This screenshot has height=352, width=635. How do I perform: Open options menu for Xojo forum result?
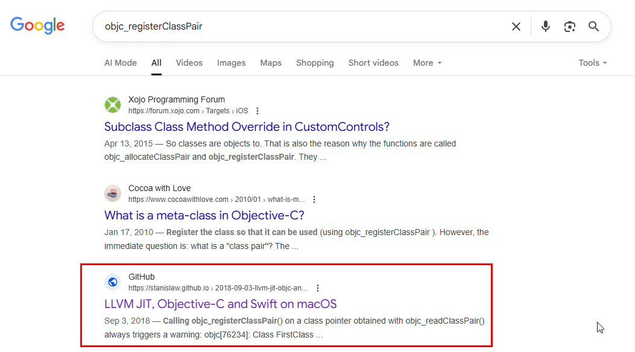pyautogui.click(x=257, y=111)
